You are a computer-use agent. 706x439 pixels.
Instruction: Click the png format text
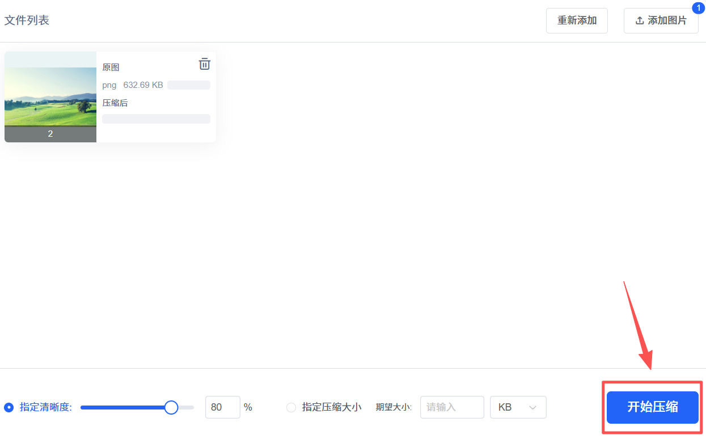(x=109, y=85)
